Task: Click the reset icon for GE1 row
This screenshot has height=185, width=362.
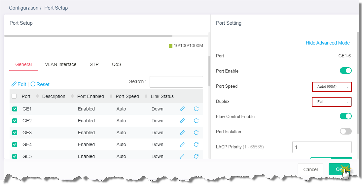Action: (196, 109)
